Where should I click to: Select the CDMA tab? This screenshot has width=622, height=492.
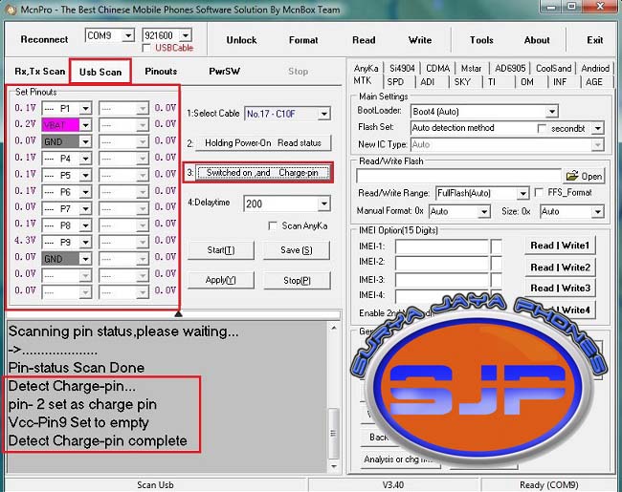(x=437, y=68)
